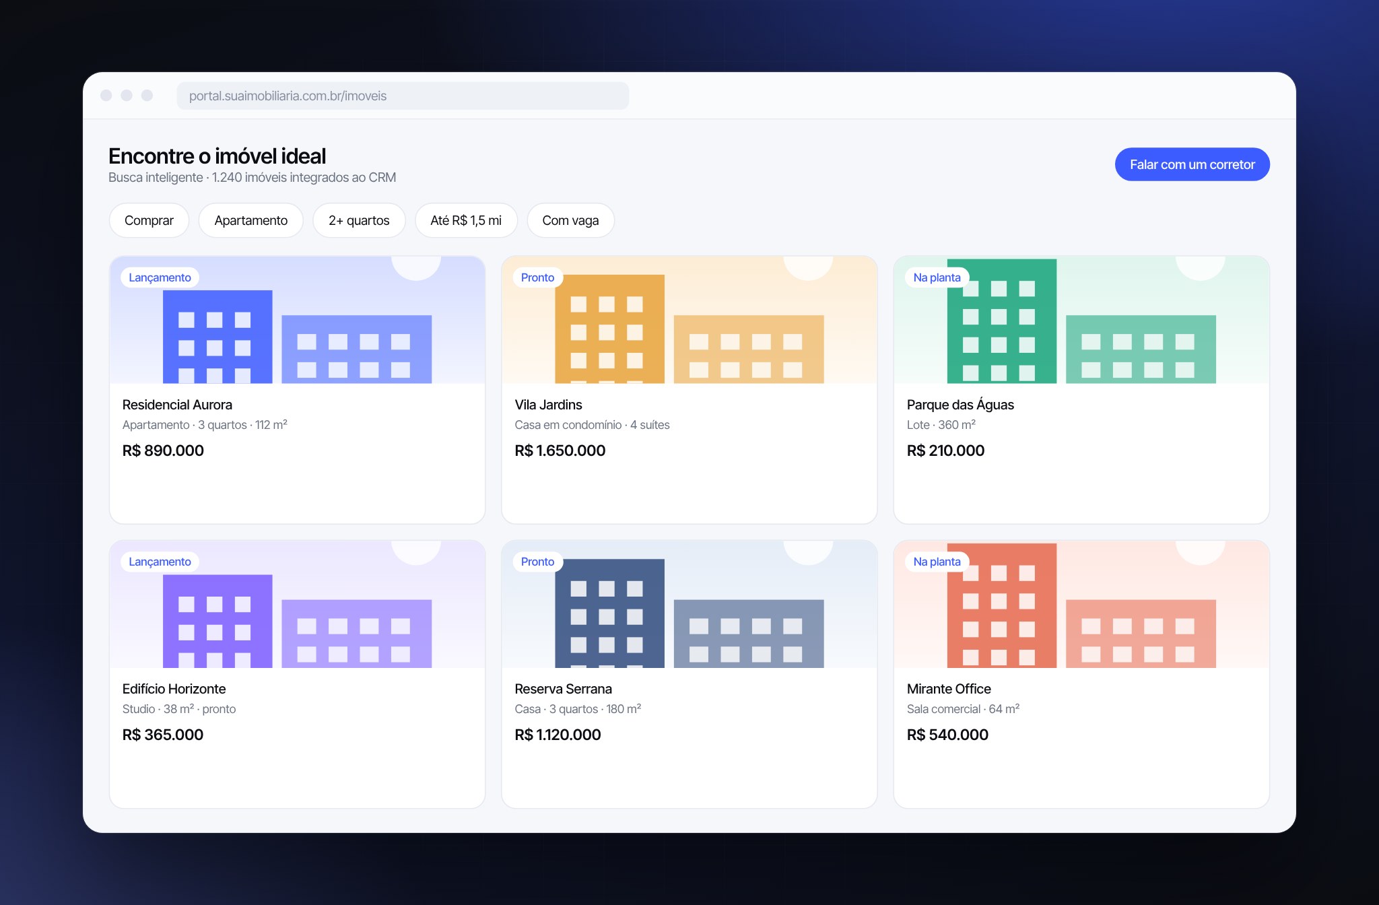Open the Residencial Aurora building illustration

[x=297, y=320]
